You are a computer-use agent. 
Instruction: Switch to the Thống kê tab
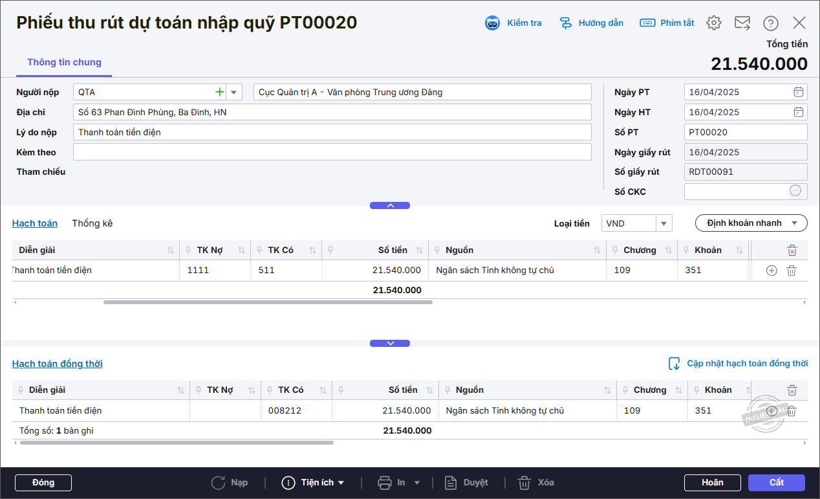click(x=92, y=223)
